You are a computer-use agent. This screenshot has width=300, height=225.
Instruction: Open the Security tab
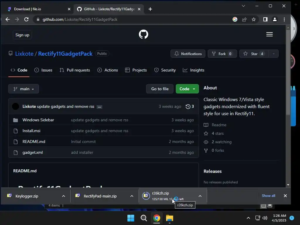coord(165,70)
